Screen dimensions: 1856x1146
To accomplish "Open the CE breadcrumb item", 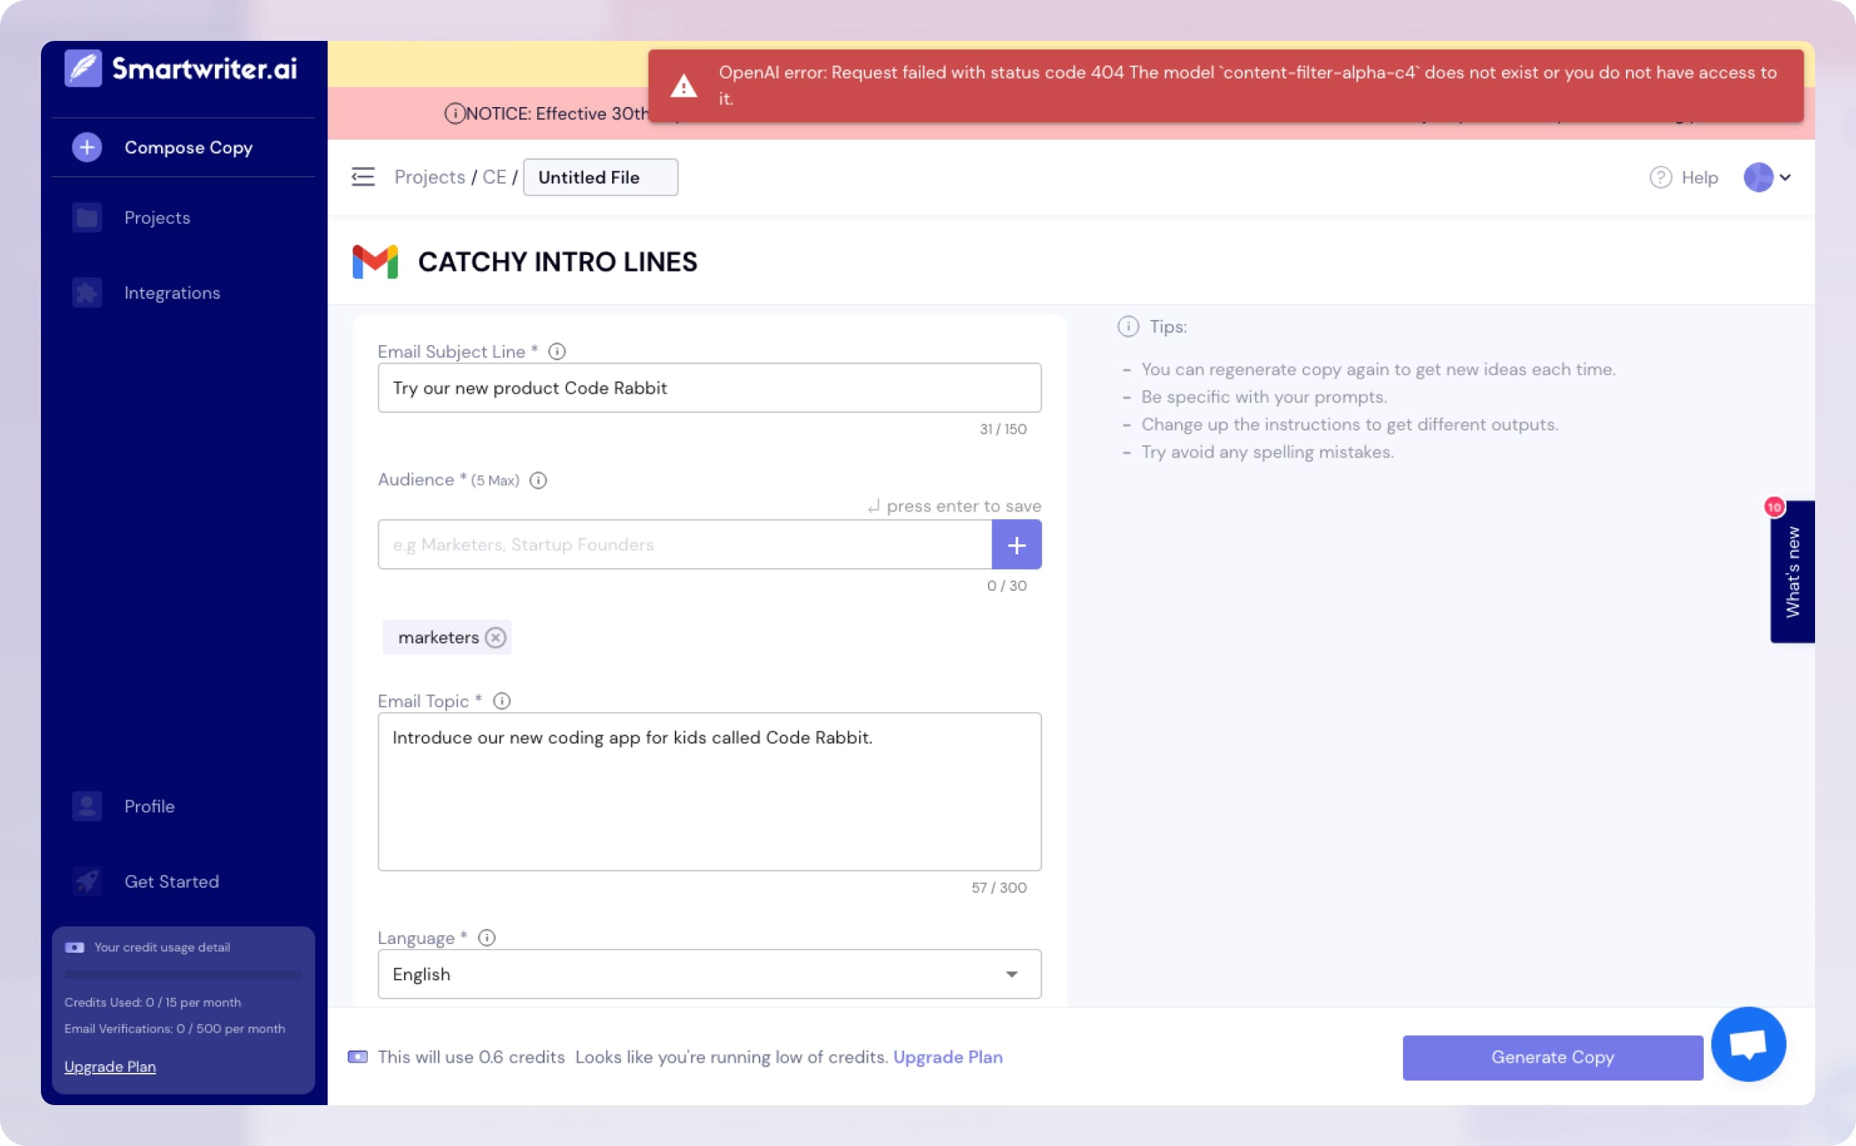I will [494, 177].
